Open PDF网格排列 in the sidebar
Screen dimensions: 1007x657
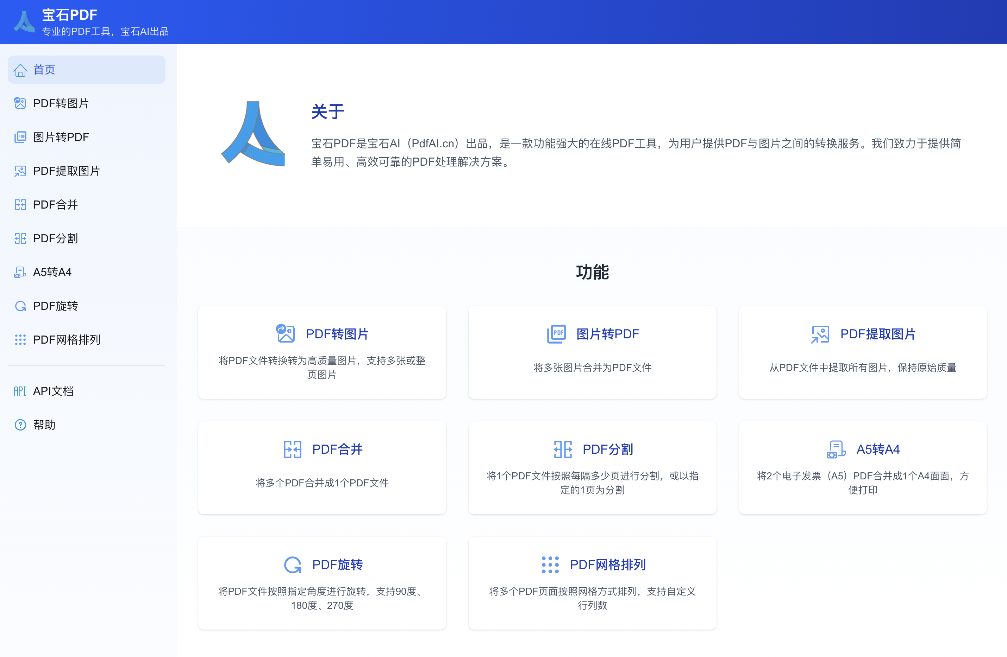(x=67, y=340)
